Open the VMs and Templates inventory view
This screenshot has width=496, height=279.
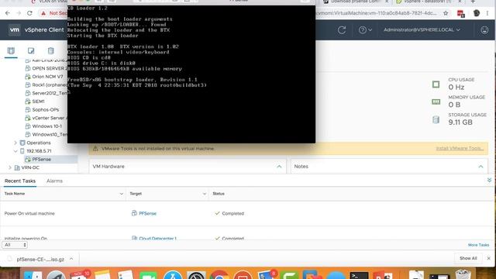coord(31,50)
